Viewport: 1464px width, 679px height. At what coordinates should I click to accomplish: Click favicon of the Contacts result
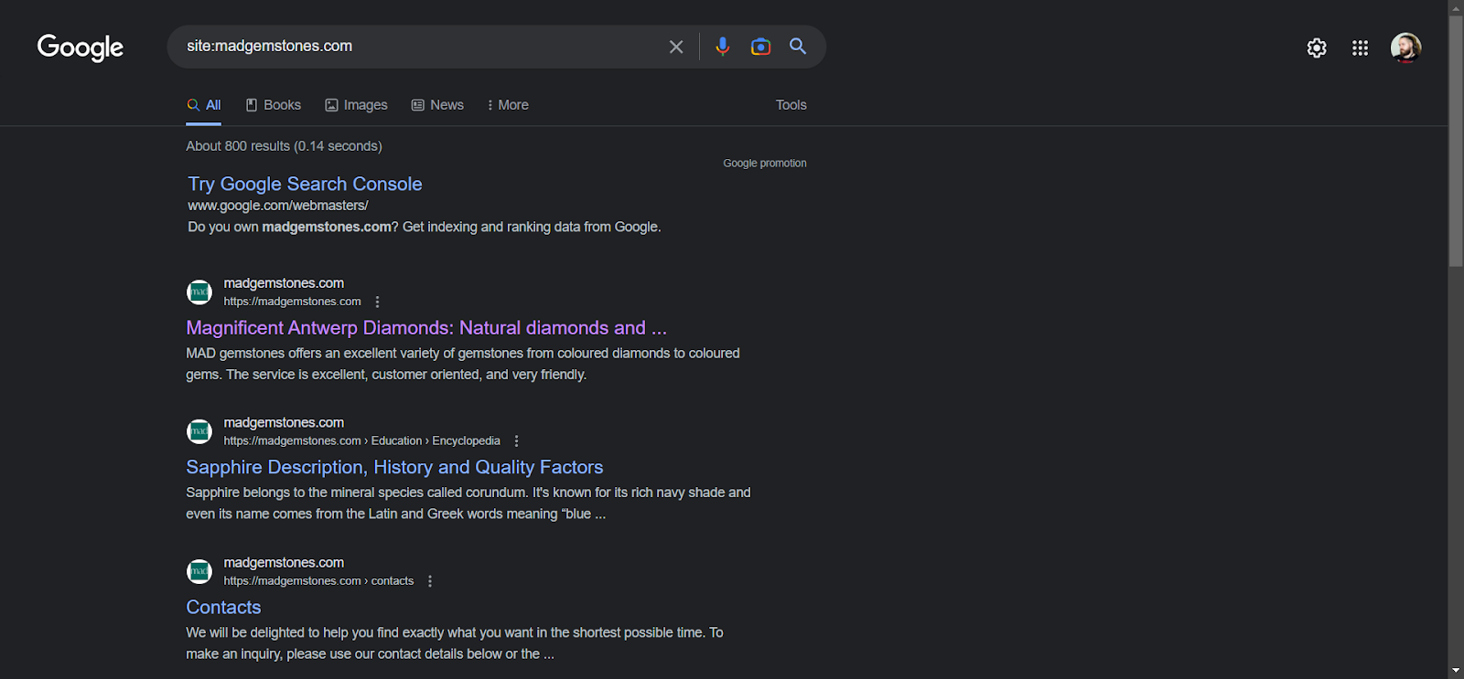[199, 571]
